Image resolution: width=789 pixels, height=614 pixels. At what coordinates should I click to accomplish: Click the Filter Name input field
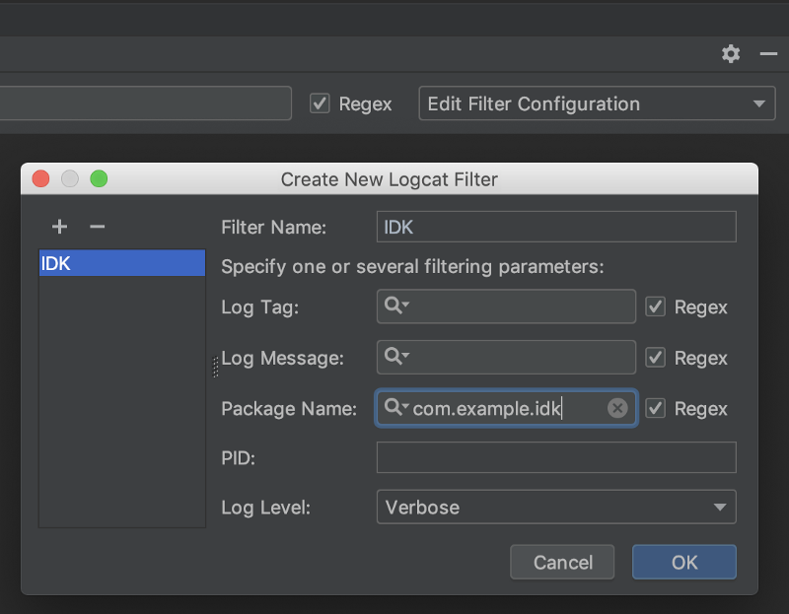(556, 227)
